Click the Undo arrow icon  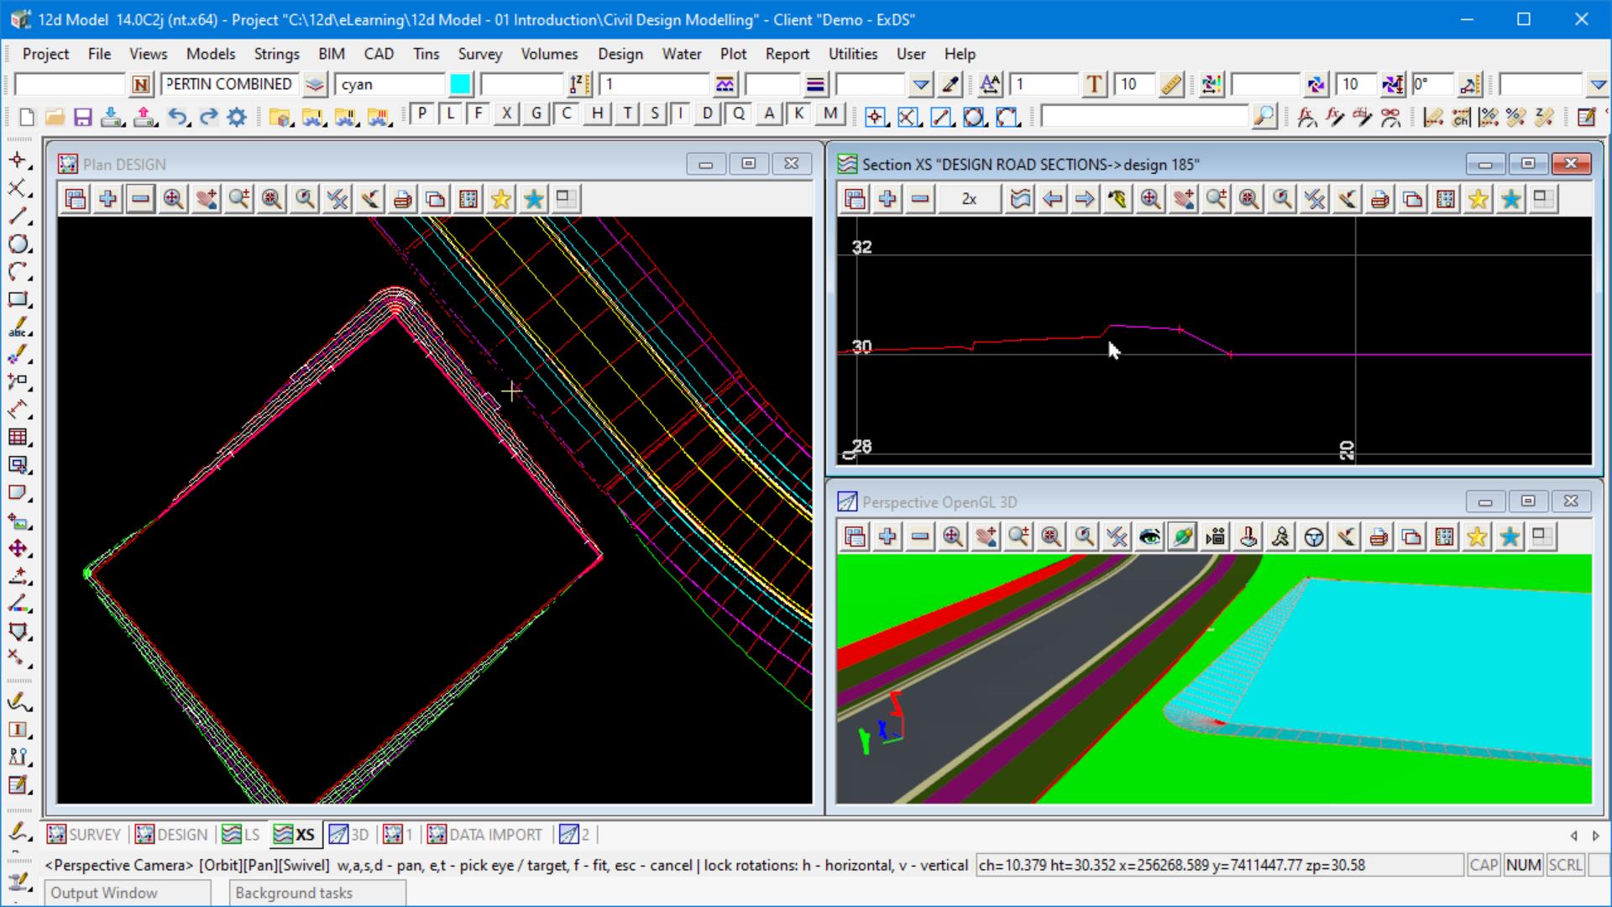(x=177, y=117)
